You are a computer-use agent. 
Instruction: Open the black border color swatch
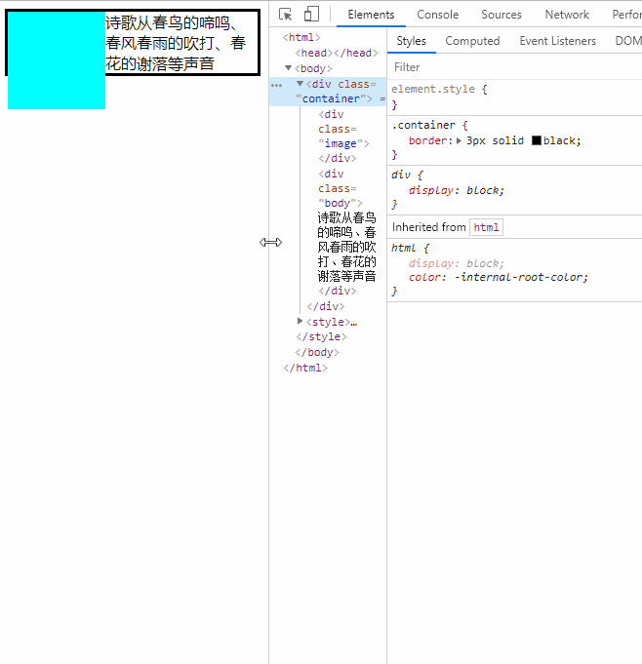coord(537,140)
